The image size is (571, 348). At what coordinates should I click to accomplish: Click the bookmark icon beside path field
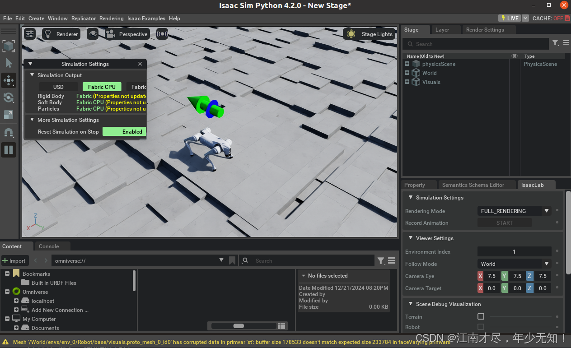point(232,260)
